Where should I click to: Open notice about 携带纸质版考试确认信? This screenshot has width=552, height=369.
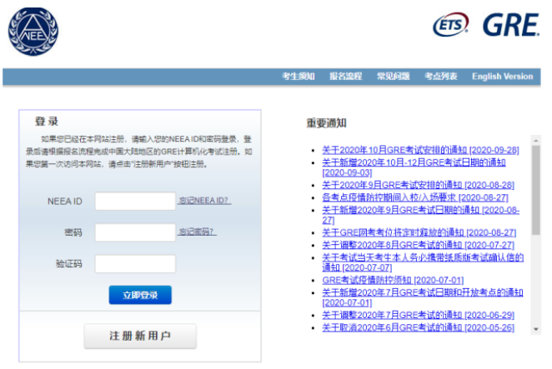point(423,262)
